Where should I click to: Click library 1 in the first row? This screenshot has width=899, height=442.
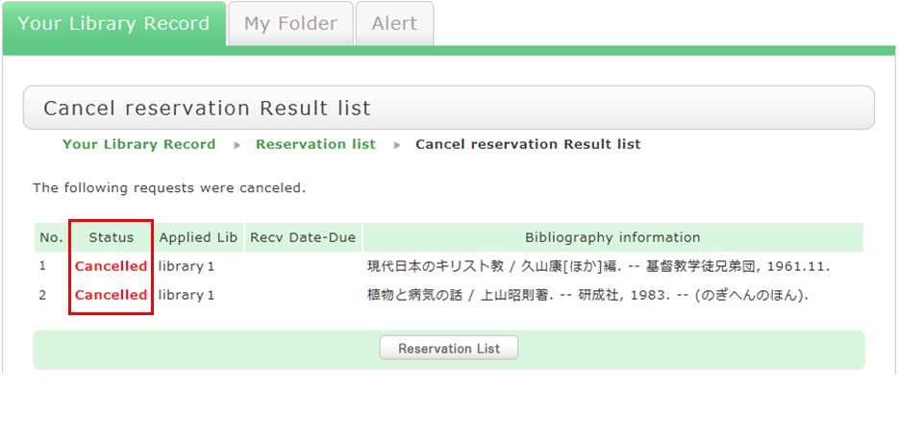187,266
